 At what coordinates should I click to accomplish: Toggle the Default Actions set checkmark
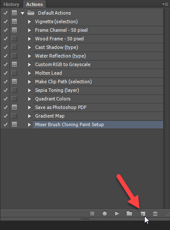(x=6, y=13)
